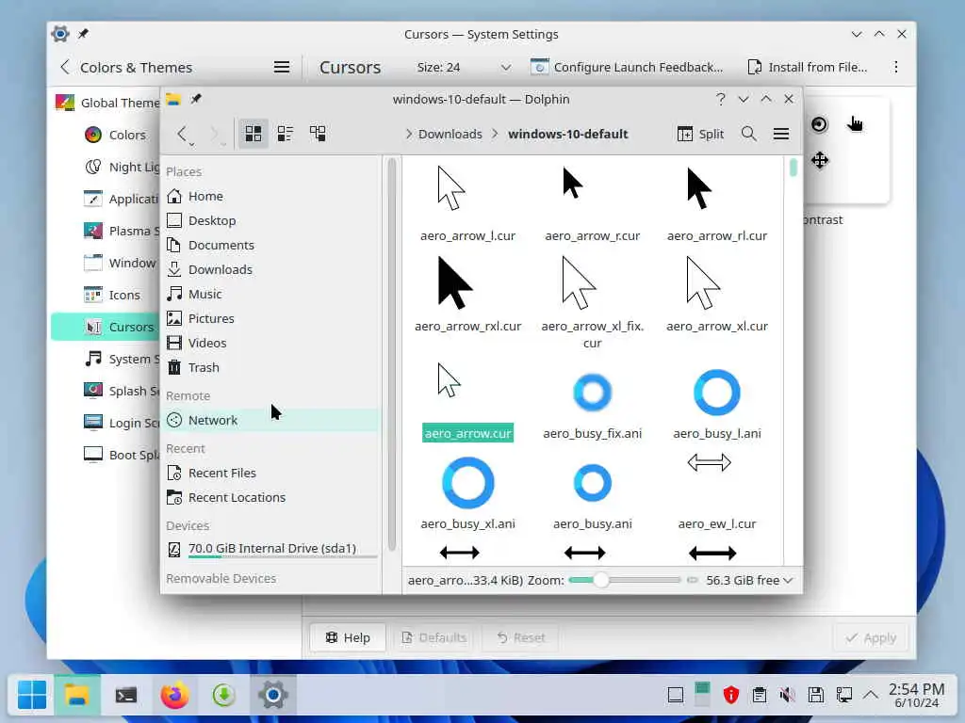The image size is (965, 723).
Task: Switch Dolphin to icons view mode
Action: 253,134
